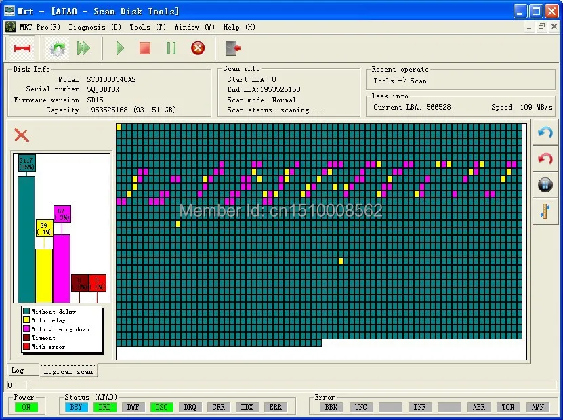Click the IDX status indicator
Screen dimensions: 563x420
click(247, 407)
